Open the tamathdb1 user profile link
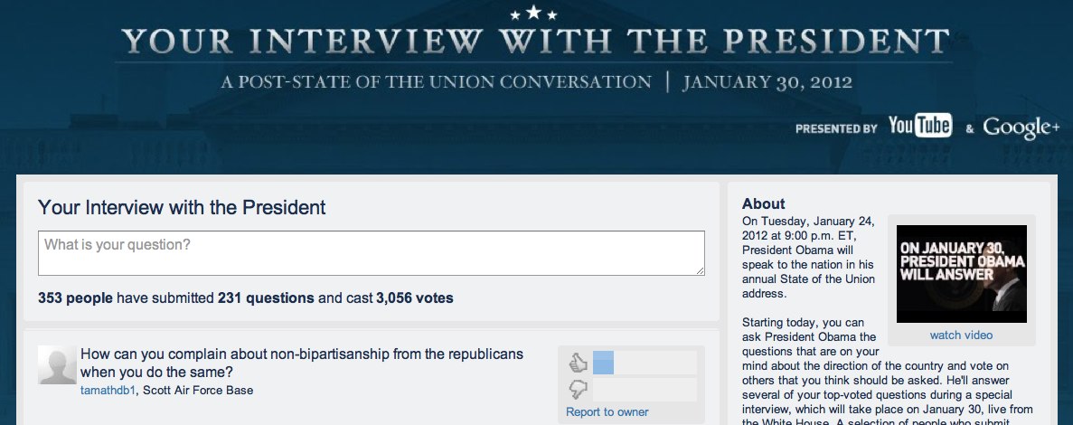Image resolution: width=1073 pixels, height=425 pixels. pos(108,391)
